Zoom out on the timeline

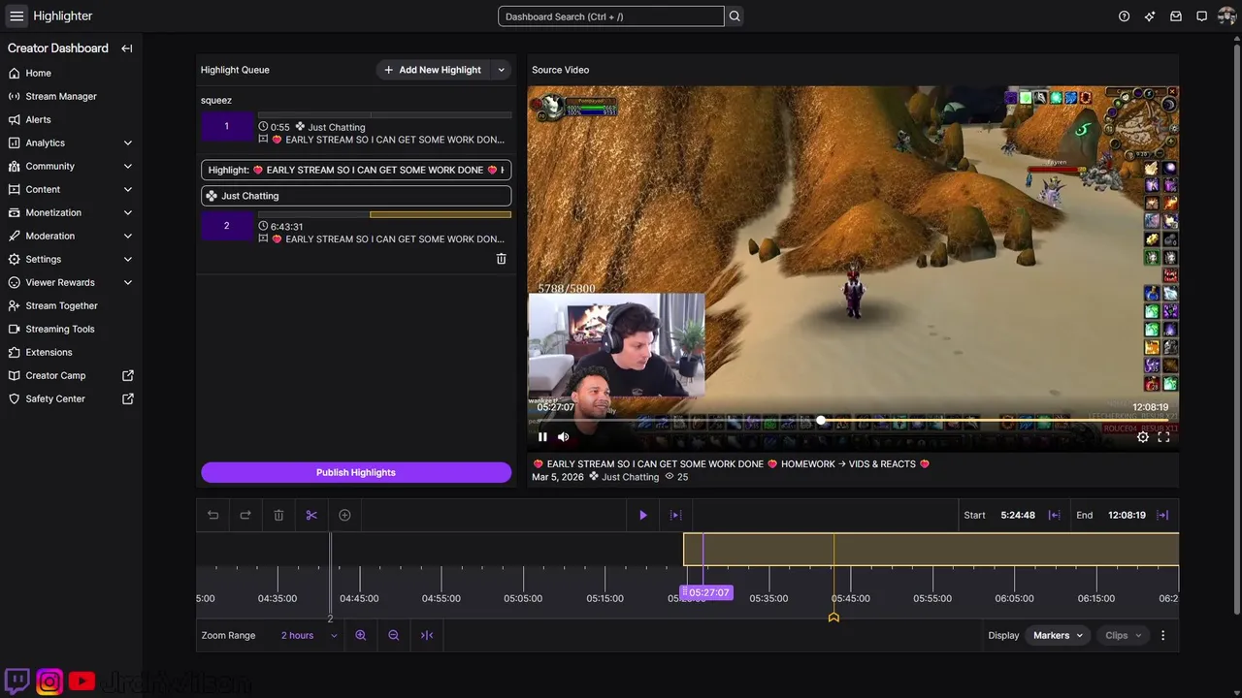[x=394, y=635]
